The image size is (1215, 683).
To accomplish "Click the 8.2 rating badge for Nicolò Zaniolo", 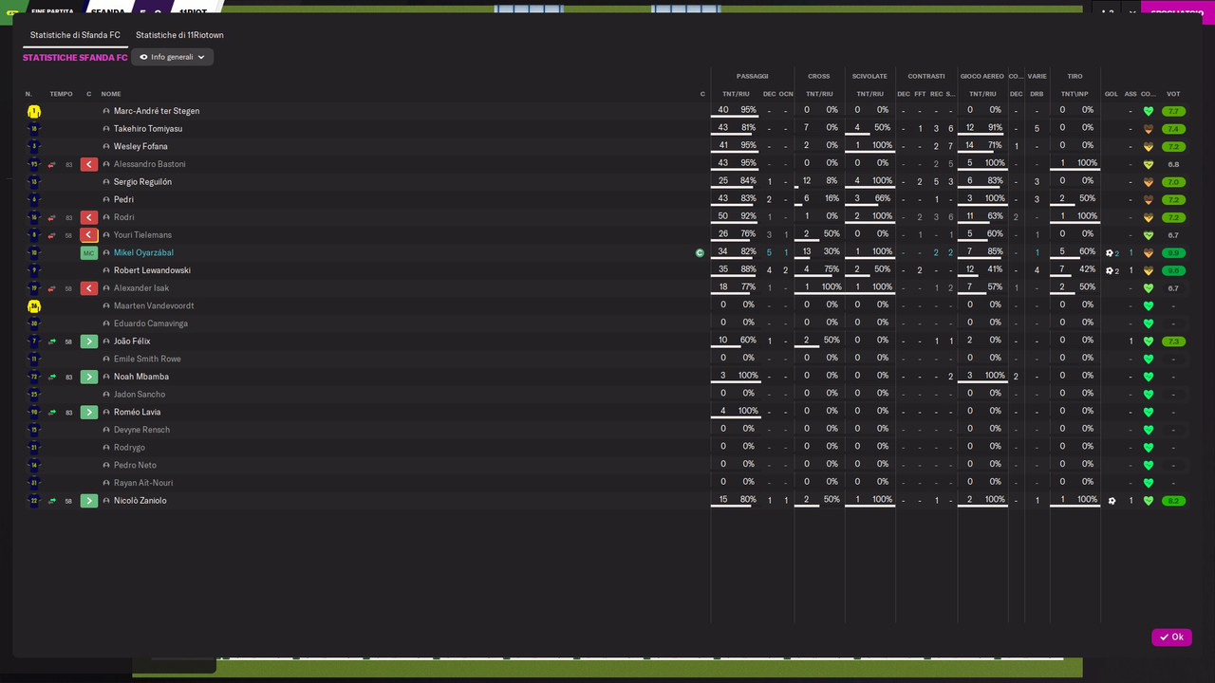I will (1173, 501).
